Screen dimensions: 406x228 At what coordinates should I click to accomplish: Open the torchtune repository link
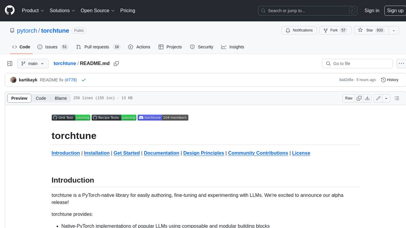55,30
